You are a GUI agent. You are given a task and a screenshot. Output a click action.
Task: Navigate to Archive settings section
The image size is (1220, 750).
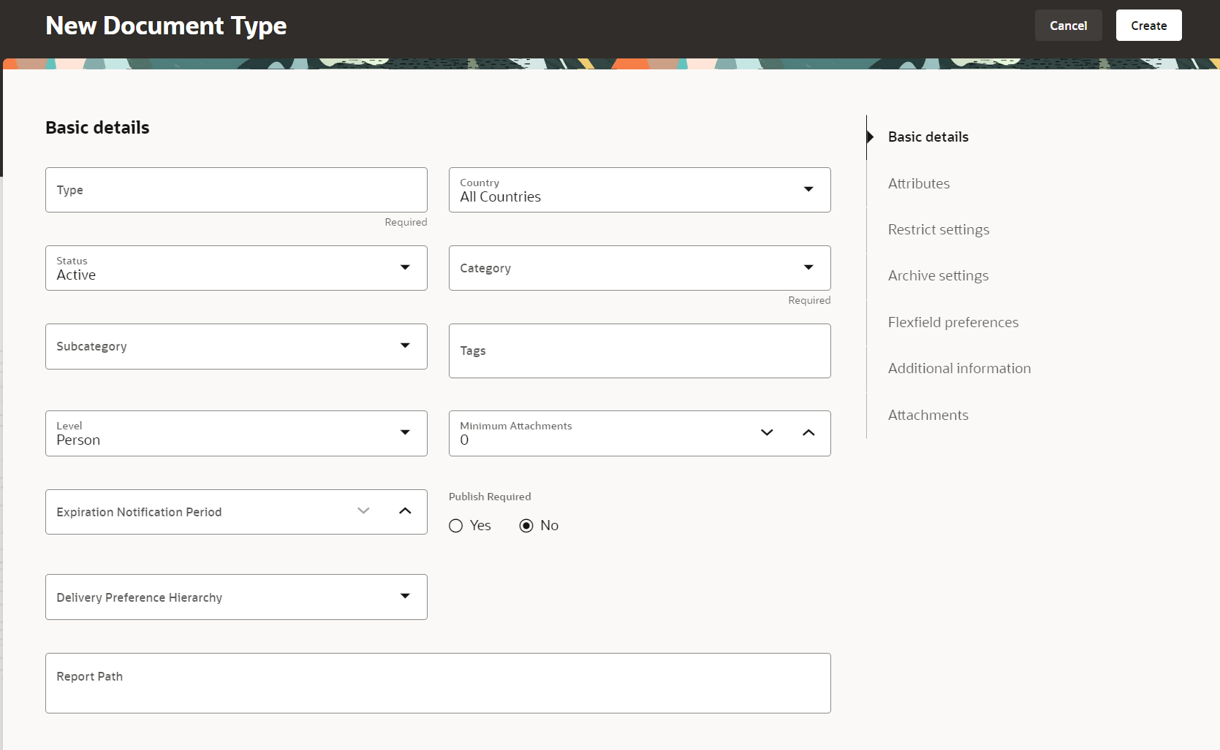(938, 275)
